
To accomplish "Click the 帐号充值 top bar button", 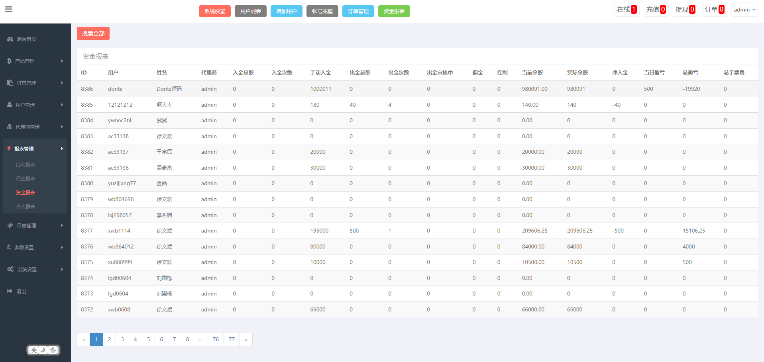I will [322, 11].
